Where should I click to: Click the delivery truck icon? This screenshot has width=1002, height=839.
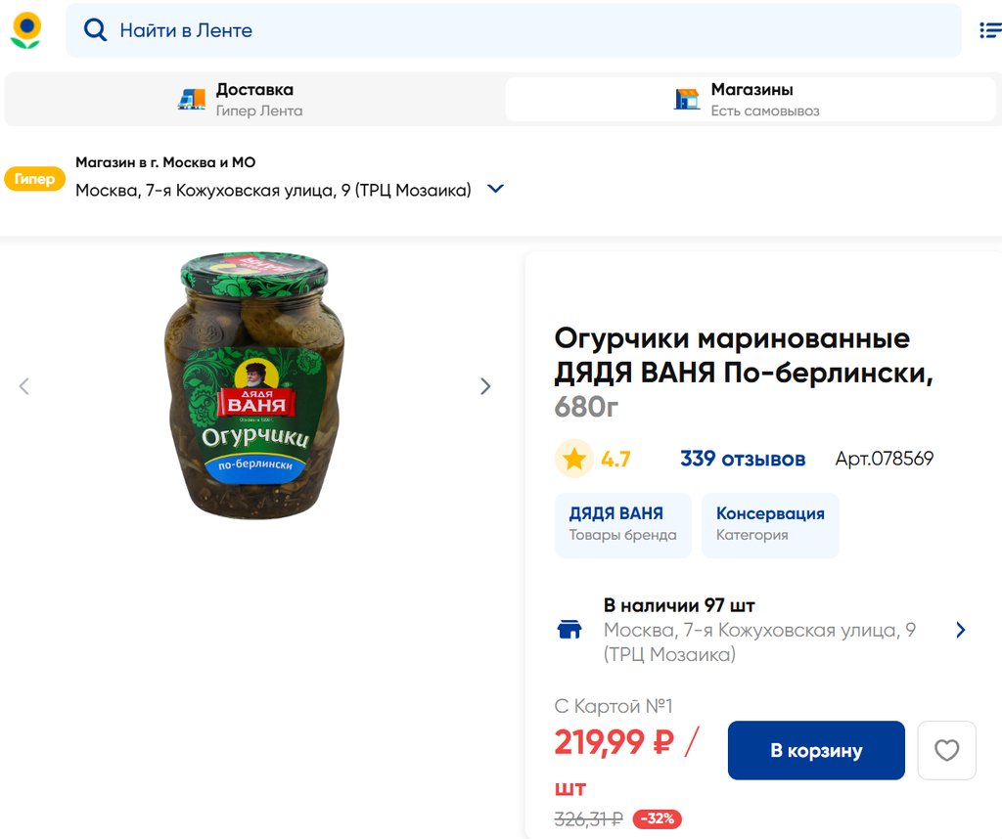click(x=192, y=99)
